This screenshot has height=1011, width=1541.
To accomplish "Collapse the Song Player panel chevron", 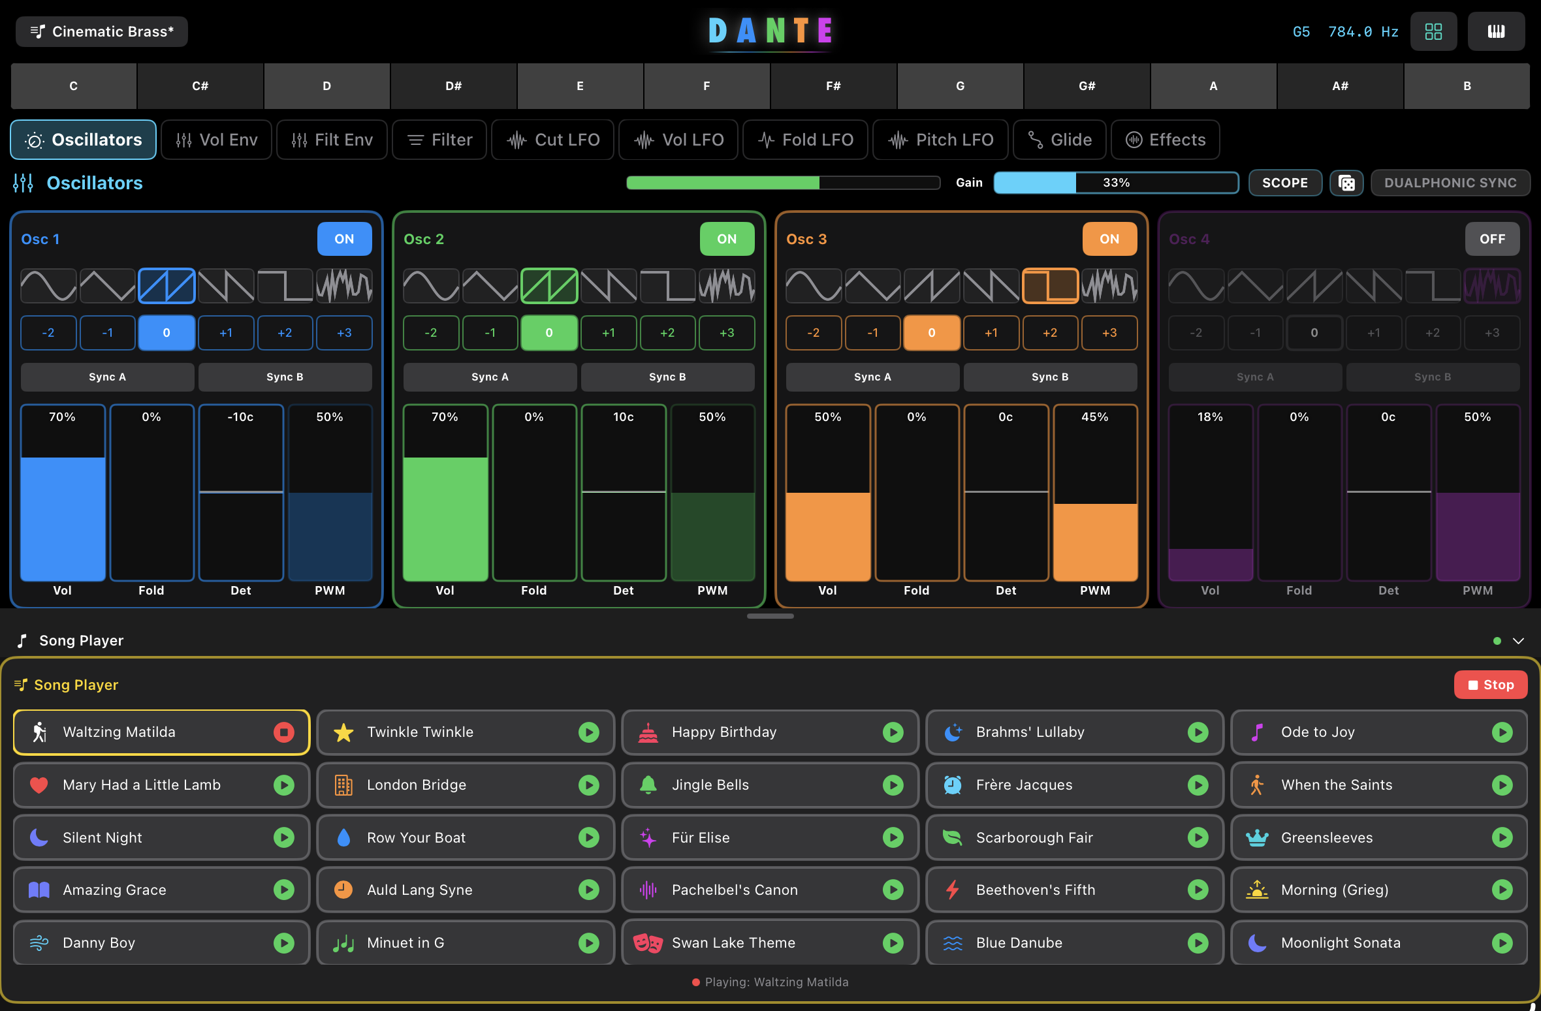I will 1518,641.
